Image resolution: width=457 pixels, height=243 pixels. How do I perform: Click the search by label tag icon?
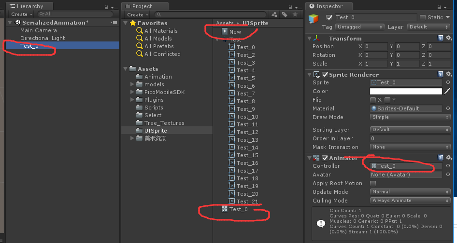pyautogui.click(x=285, y=14)
